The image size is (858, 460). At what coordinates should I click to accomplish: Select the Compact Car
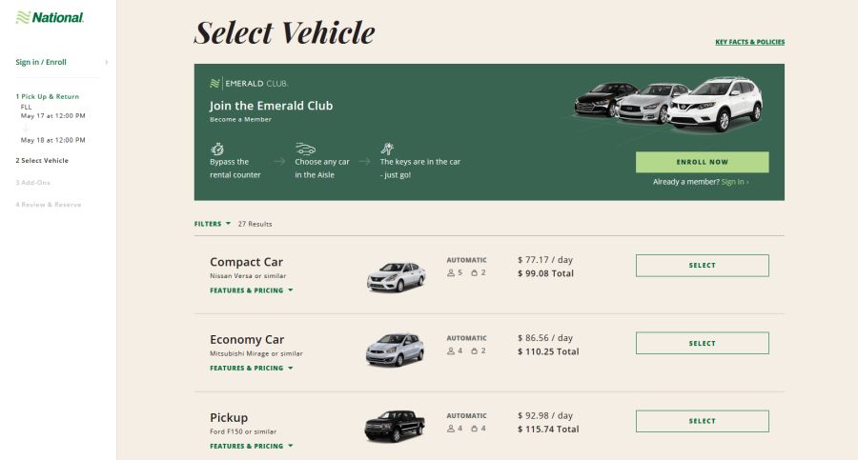[x=702, y=266]
